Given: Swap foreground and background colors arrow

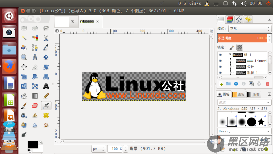Looking at the screenshot, I should (x=41, y=142).
